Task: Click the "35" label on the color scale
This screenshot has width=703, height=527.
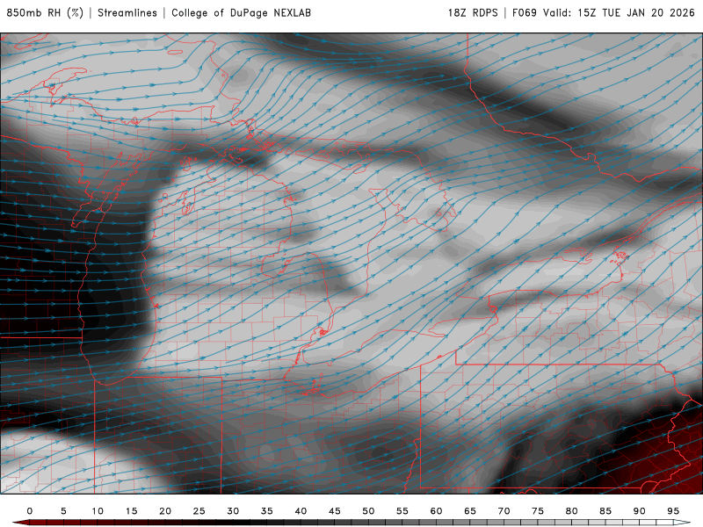Action: (267, 511)
